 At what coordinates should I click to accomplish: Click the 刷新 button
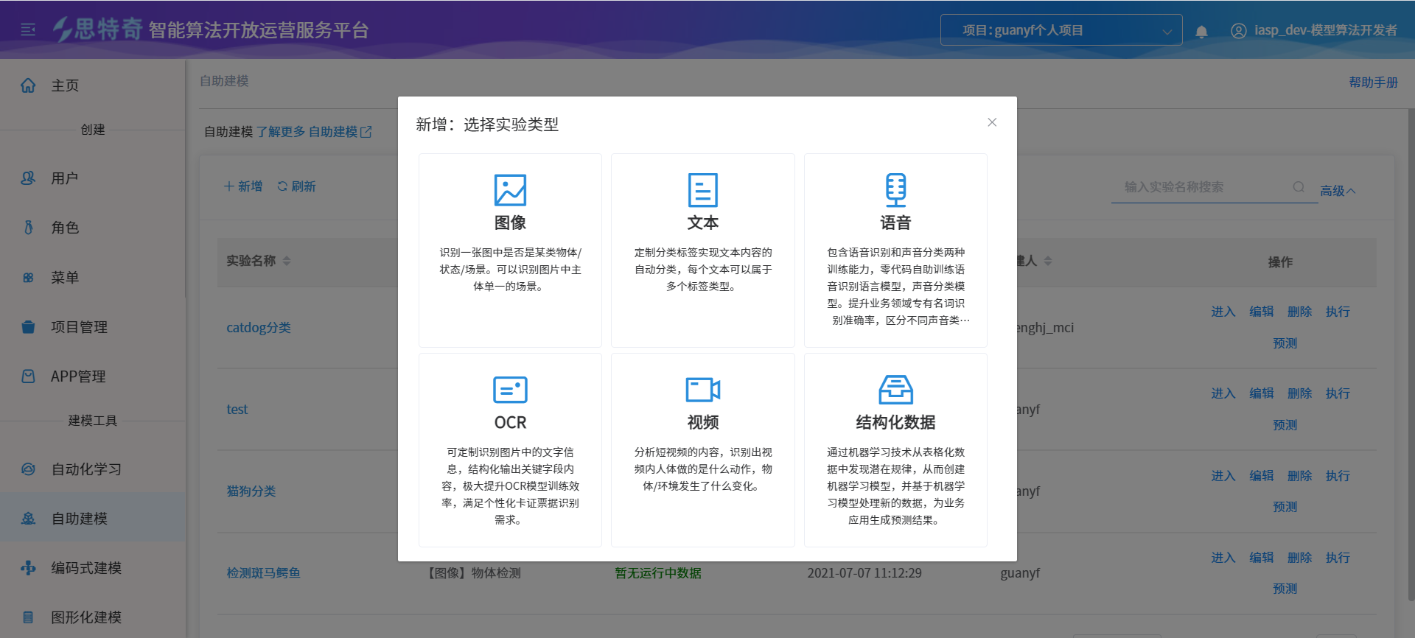pos(296,186)
